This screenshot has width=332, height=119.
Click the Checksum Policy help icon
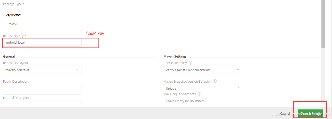pos(190,63)
